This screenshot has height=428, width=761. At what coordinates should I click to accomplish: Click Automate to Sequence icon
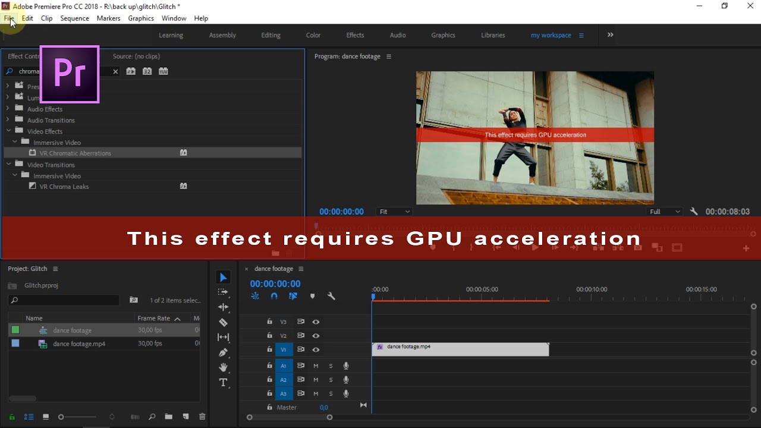(x=135, y=417)
